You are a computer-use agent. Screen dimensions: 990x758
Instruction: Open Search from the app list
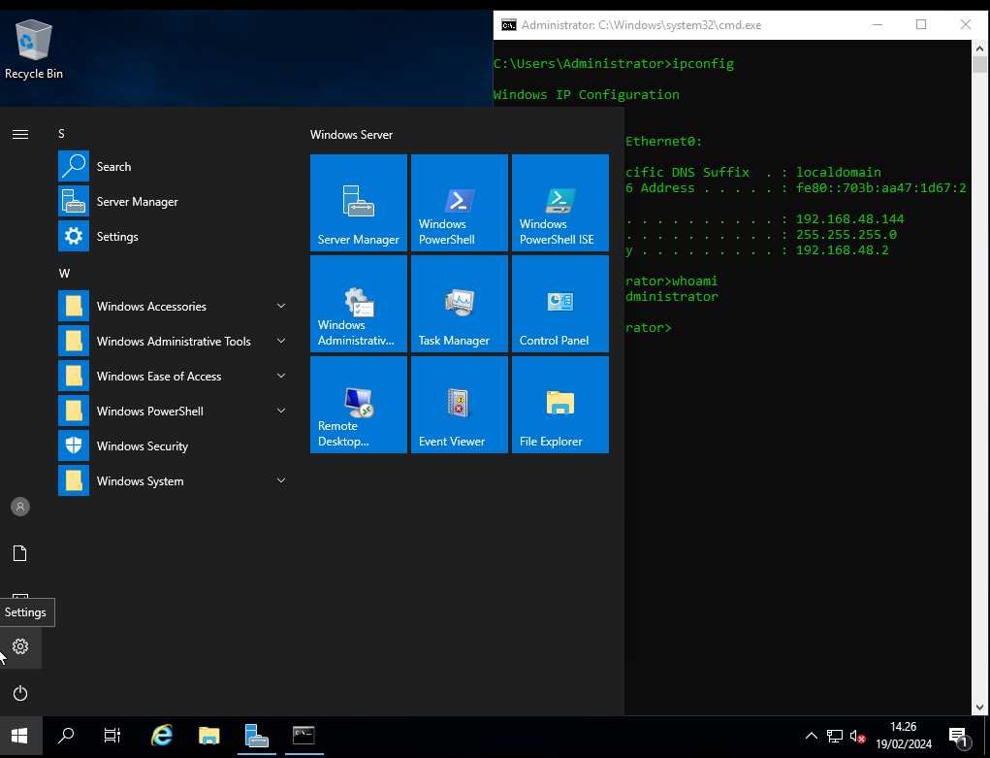pyautogui.click(x=174, y=166)
